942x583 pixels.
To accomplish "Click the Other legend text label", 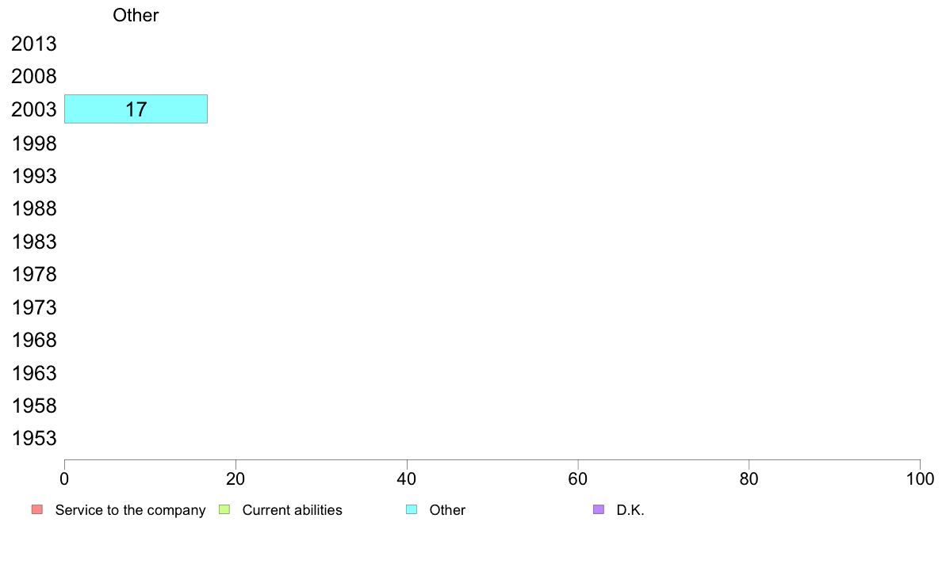I will click(447, 510).
